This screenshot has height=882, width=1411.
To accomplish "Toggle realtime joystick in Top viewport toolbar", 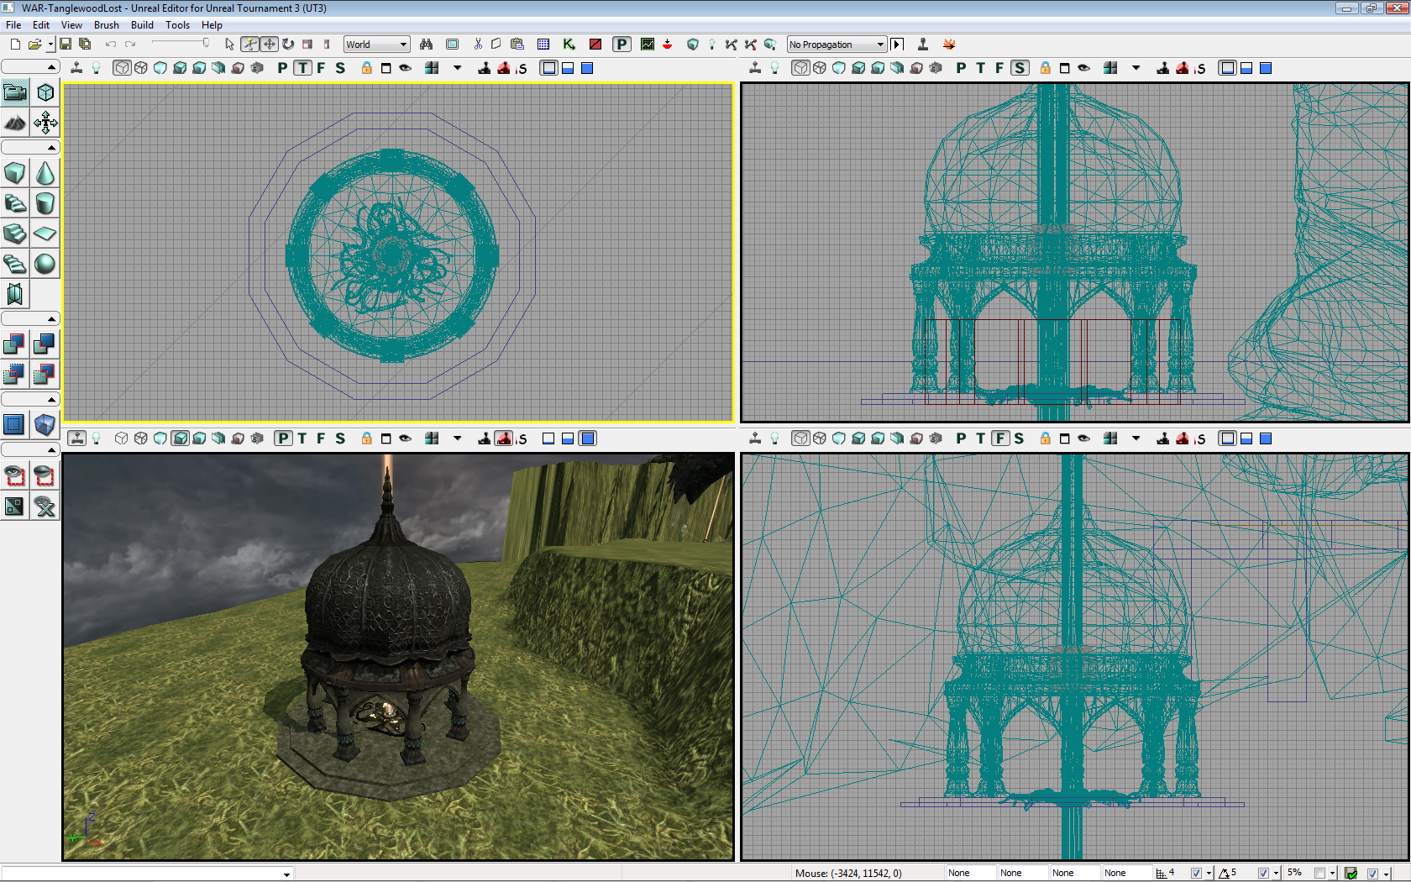I will 76,68.
